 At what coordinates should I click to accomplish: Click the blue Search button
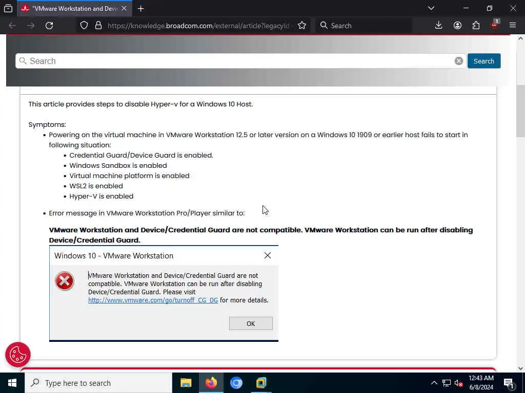484,61
